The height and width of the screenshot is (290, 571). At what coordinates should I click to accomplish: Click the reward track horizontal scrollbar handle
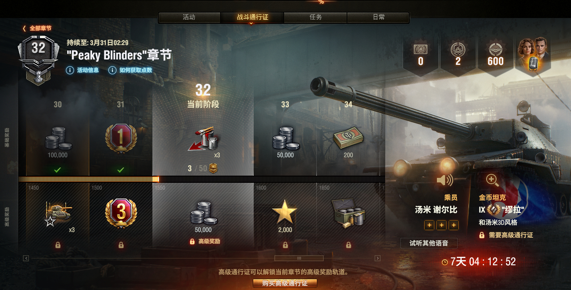(x=299, y=258)
